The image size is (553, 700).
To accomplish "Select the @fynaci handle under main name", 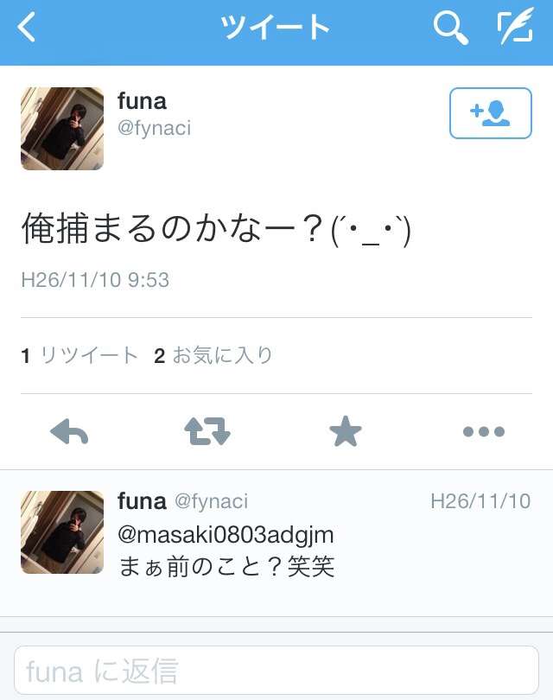I will 155,128.
